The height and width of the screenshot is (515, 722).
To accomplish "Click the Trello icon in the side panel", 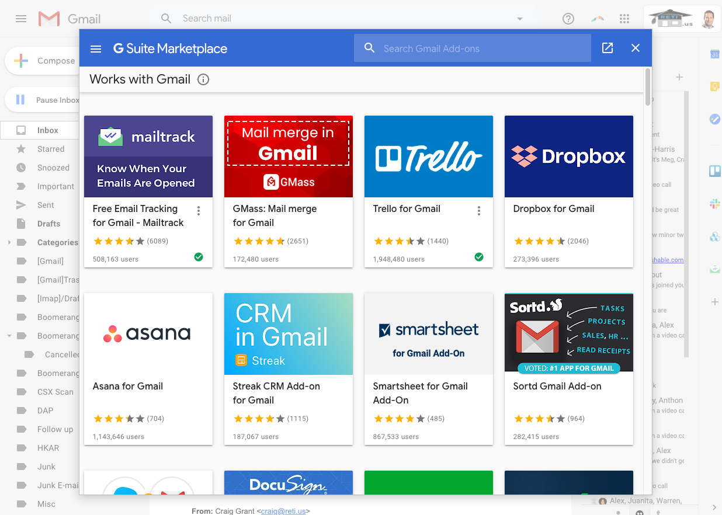I will point(715,170).
